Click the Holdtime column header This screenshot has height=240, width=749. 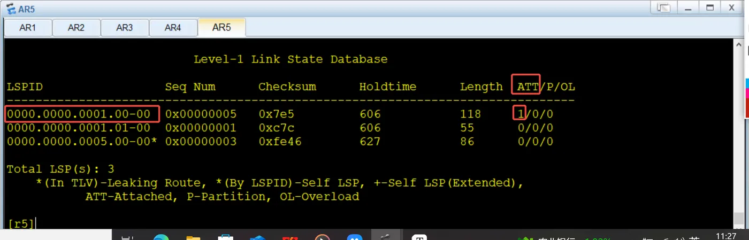click(387, 87)
